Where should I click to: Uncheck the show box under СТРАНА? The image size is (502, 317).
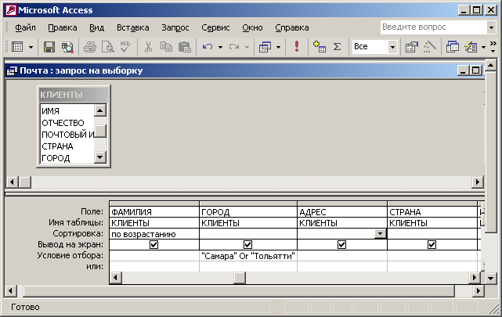tap(432, 245)
